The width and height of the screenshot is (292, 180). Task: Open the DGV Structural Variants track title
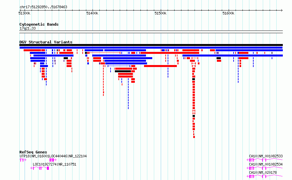click(46, 42)
